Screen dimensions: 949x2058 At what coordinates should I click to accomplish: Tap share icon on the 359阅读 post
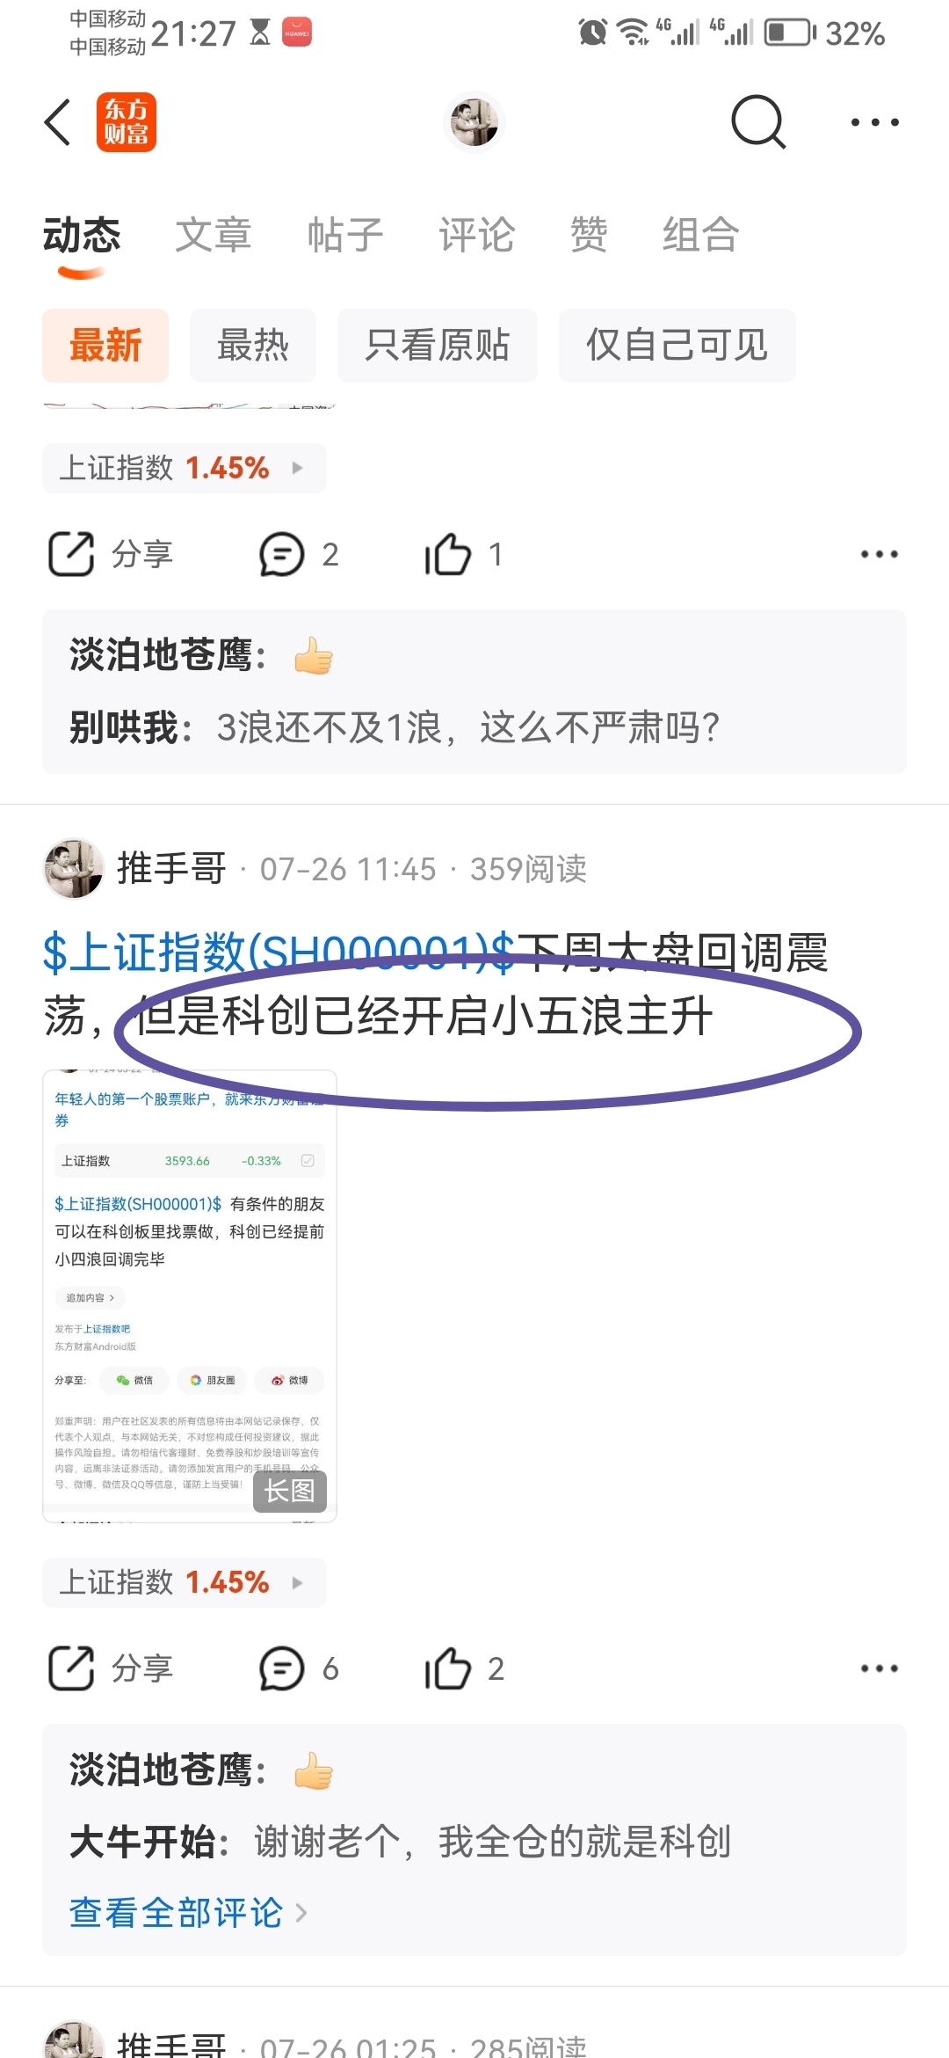[71, 1668]
